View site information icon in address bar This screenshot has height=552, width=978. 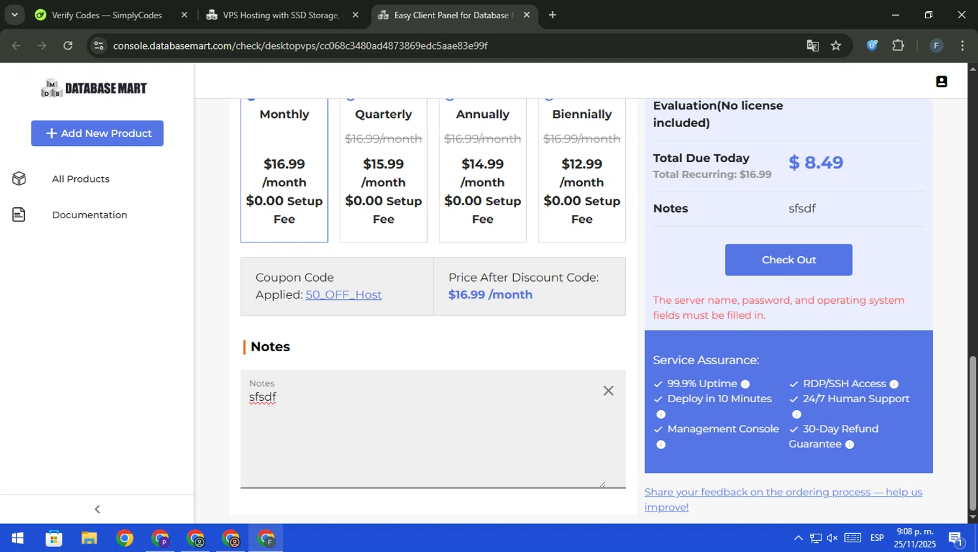point(98,46)
